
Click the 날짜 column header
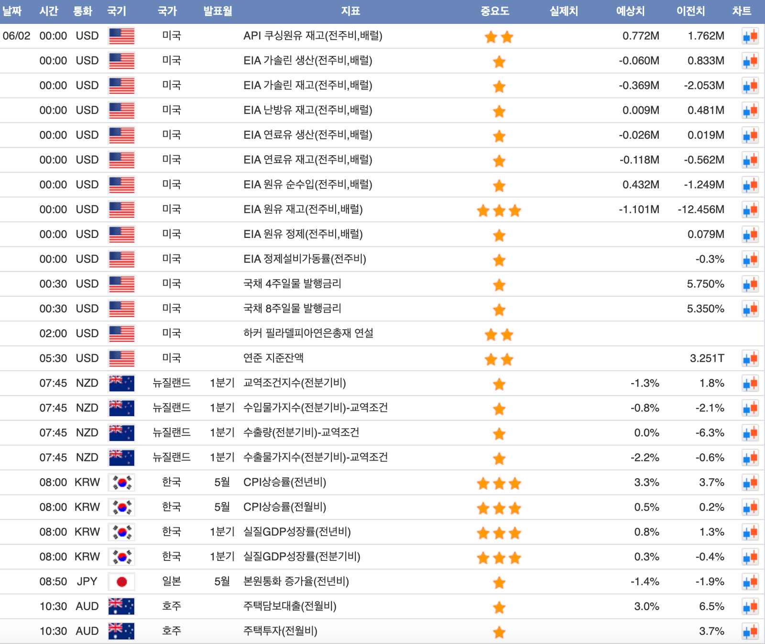(12, 11)
